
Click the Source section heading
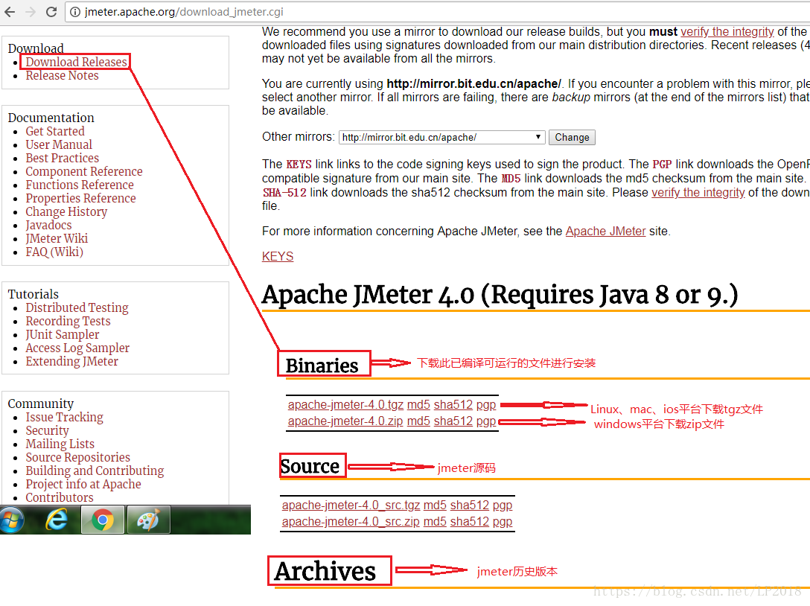(310, 466)
